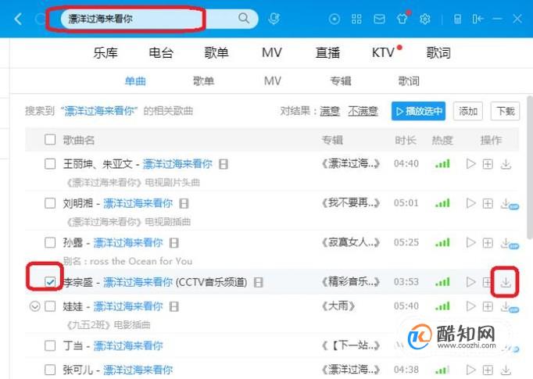Image resolution: width=533 pixels, height=379 pixels.
Task: Click the vertical scrollbar thumb
Action: (530, 166)
